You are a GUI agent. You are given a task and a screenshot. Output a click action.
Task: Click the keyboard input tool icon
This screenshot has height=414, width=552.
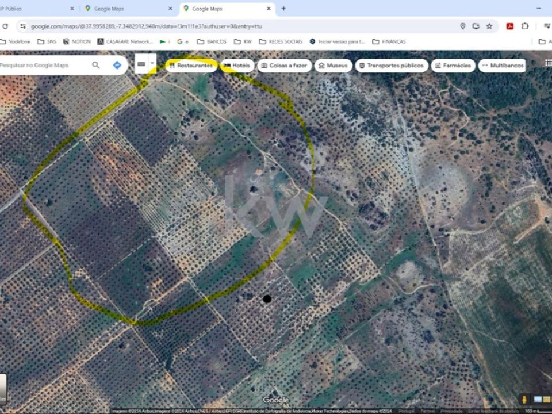click(x=141, y=64)
